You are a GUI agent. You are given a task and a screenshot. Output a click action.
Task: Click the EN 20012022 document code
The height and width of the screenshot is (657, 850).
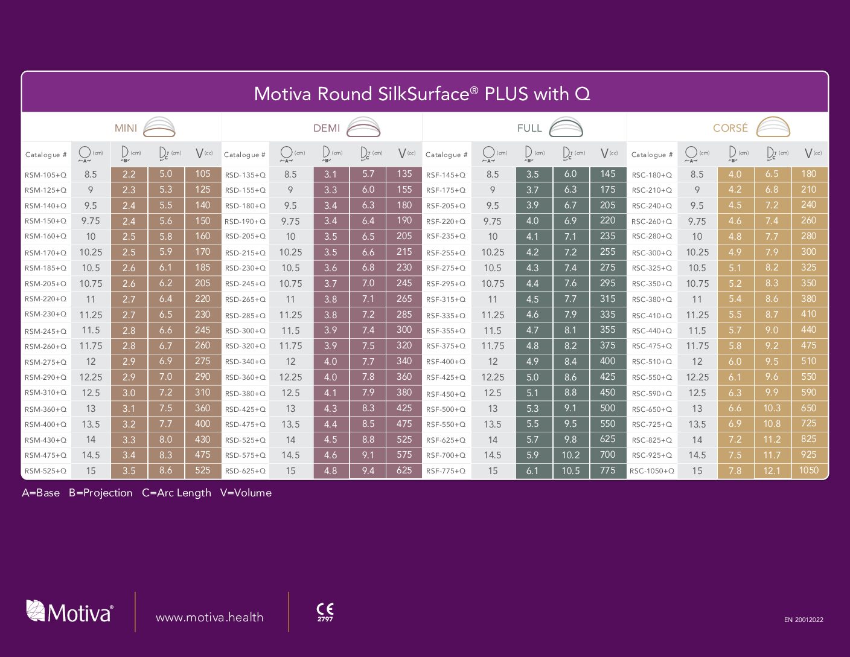pyautogui.click(x=804, y=620)
